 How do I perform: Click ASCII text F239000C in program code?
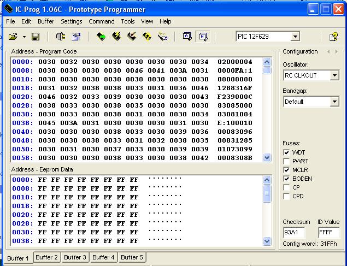click(x=235, y=97)
